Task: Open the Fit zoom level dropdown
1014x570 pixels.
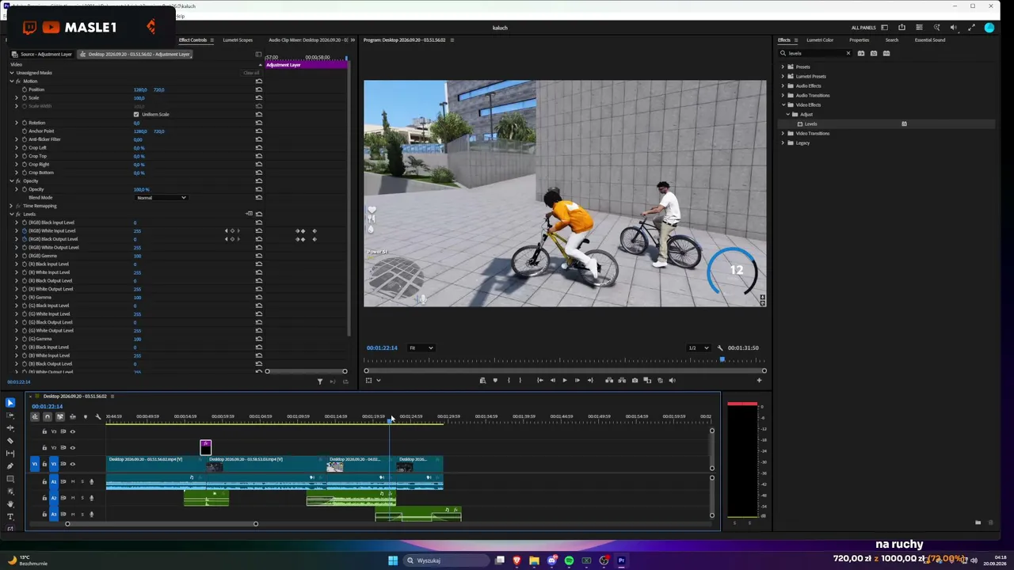Action: pos(421,348)
